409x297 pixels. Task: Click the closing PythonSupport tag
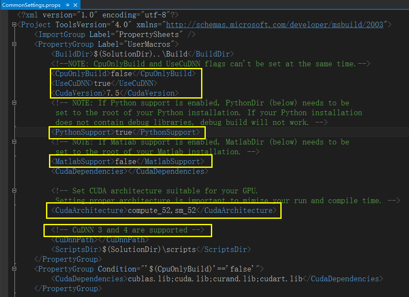166,132
